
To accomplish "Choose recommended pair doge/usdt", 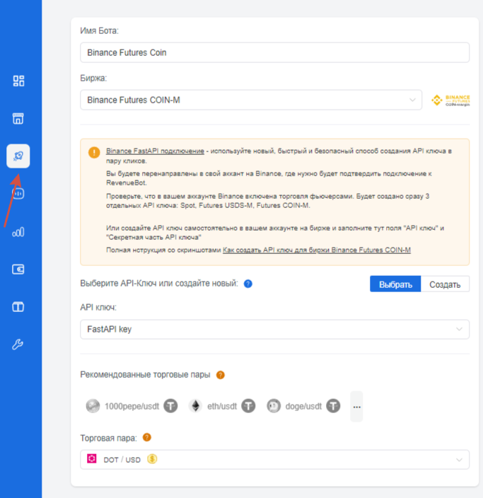I will click(303, 406).
